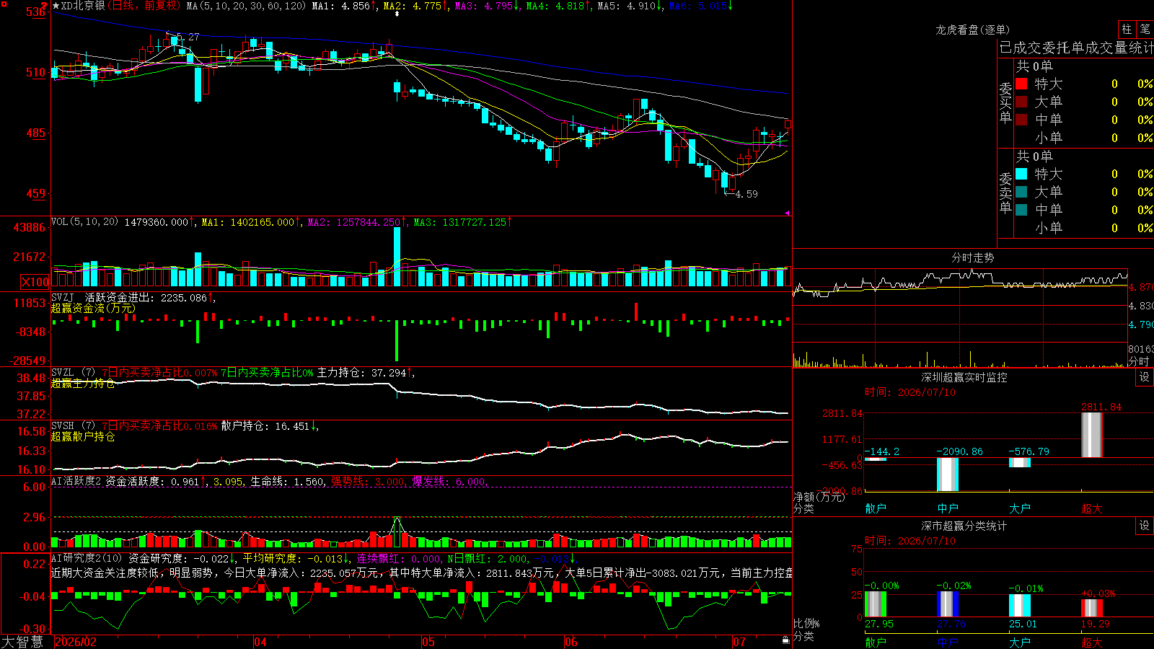The width and height of the screenshot is (1154, 649).
Task: Click the AI研究度2(10) indicator label
Action: point(87,558)
